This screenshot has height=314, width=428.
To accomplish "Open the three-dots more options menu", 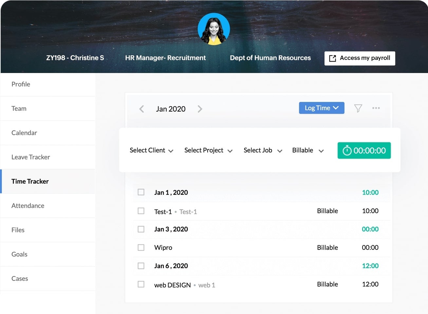I will click(x=376, y=108).
